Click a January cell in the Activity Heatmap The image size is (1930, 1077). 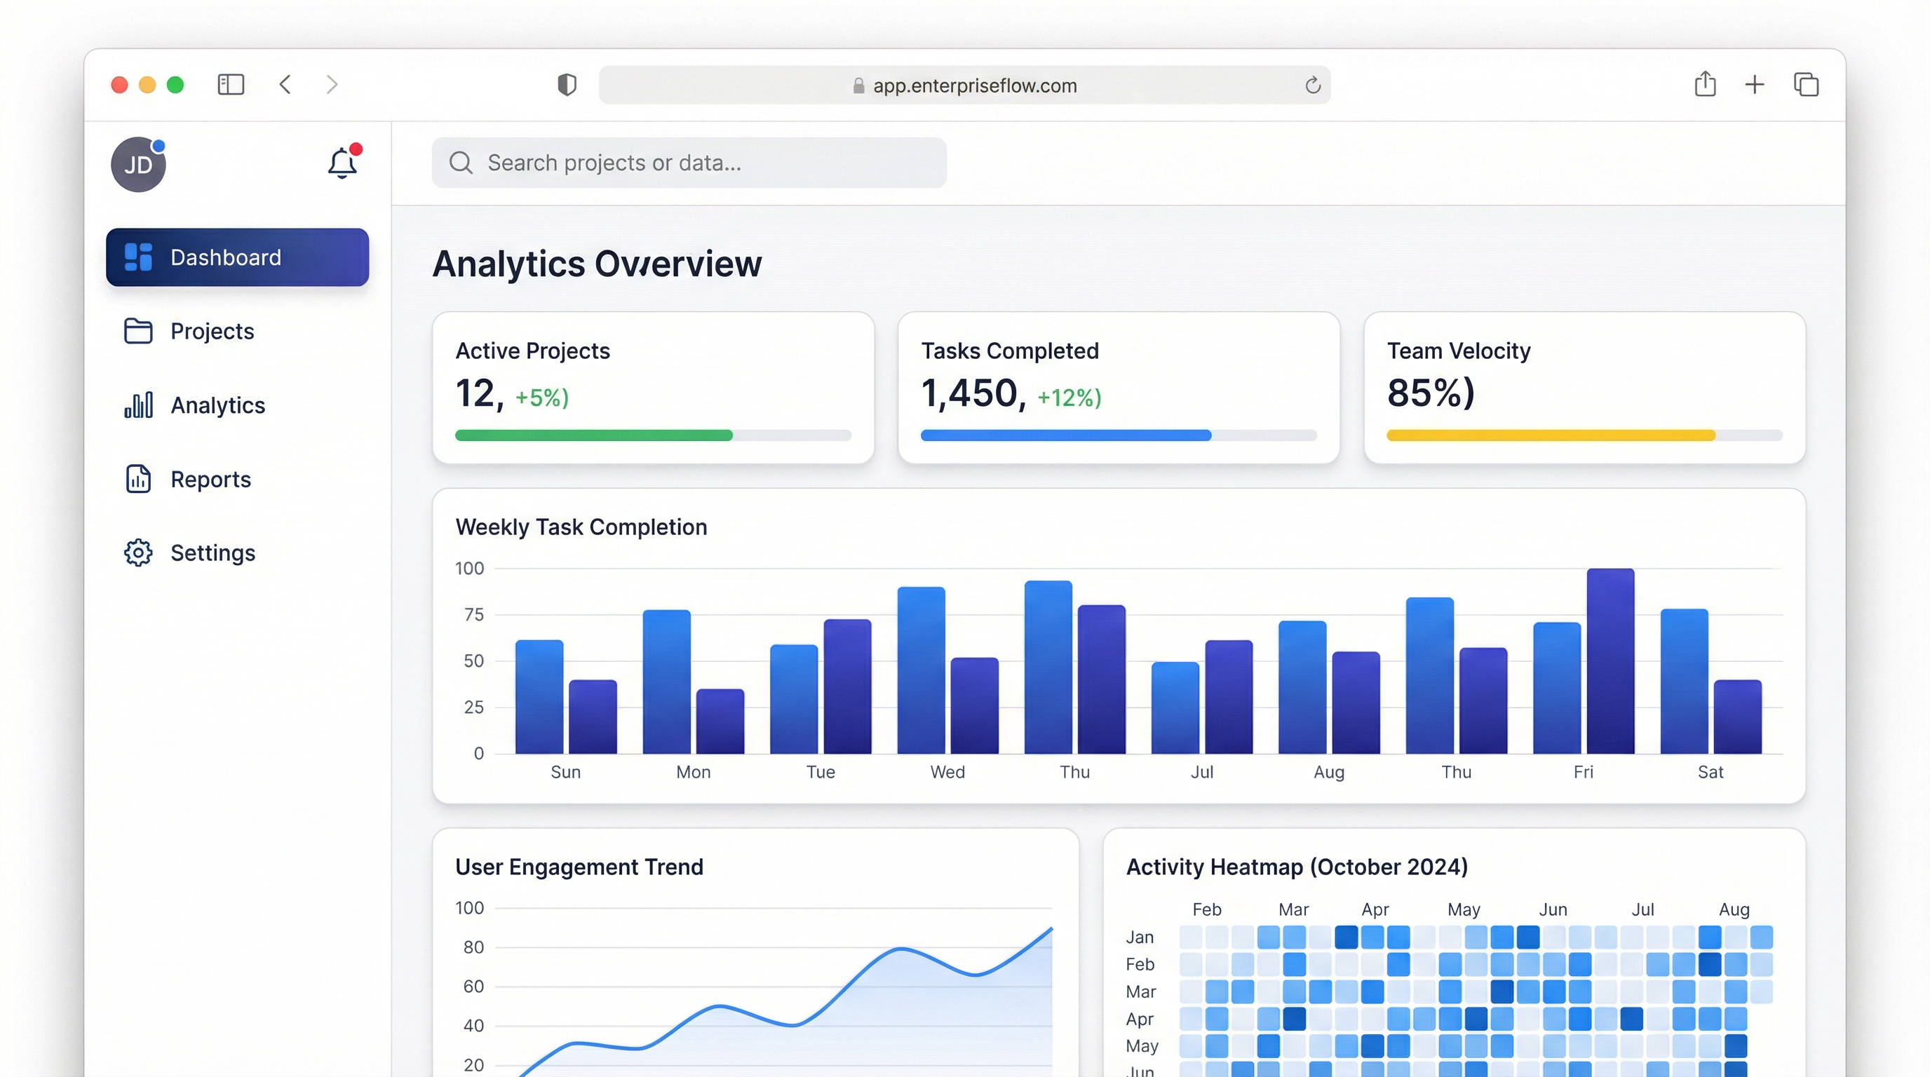(x=1347, y=937)
